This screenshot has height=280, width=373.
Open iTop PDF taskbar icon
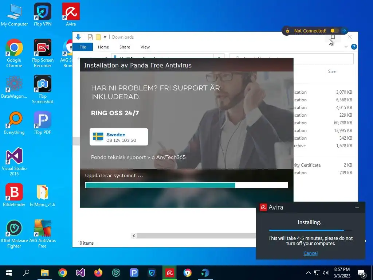tap(134, 273)
